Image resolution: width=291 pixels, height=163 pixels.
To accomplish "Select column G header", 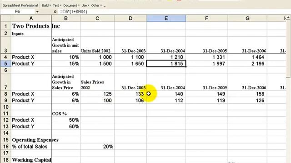I will (247, 18).
